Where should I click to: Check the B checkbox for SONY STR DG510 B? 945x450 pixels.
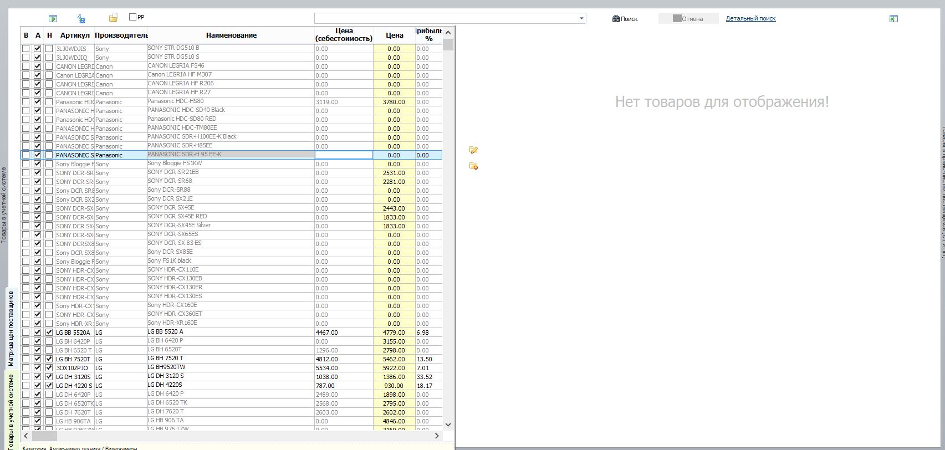tap(25, 49)
